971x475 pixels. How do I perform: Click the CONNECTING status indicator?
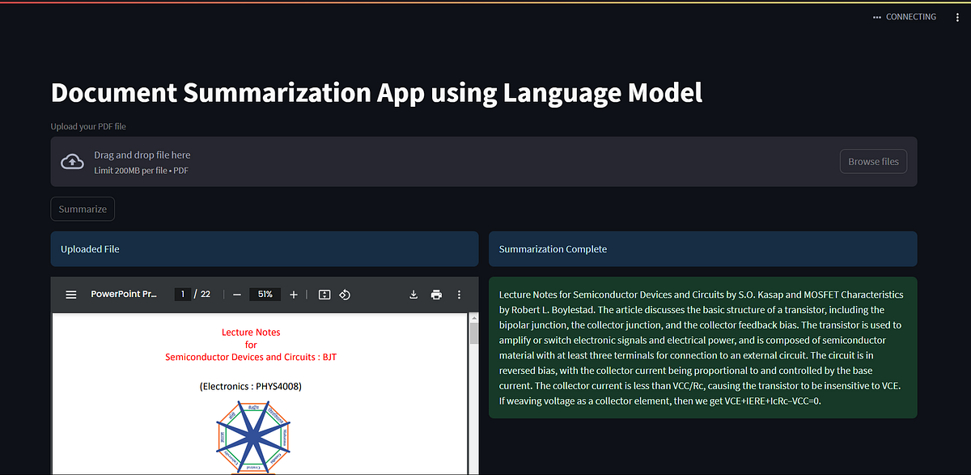[910, 16]
